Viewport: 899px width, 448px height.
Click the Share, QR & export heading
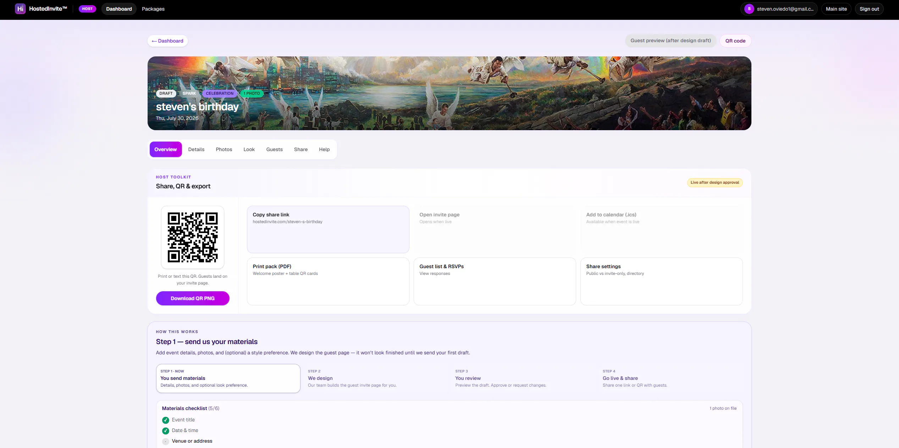point(183,187)
